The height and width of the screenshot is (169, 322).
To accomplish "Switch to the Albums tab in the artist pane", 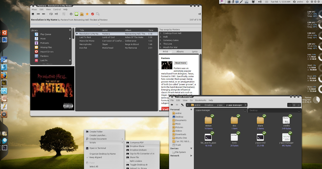I will pos(180,51).
